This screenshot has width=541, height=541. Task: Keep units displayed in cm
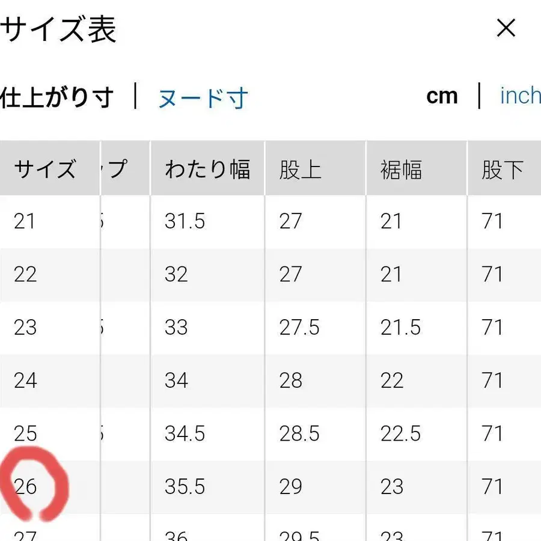(442, 96)
